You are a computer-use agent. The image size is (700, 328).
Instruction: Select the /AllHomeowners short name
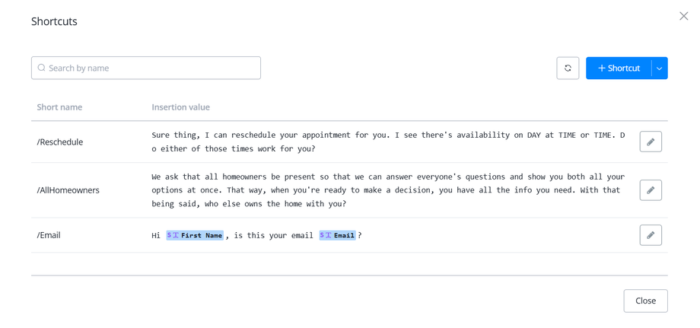coord(68,190)
